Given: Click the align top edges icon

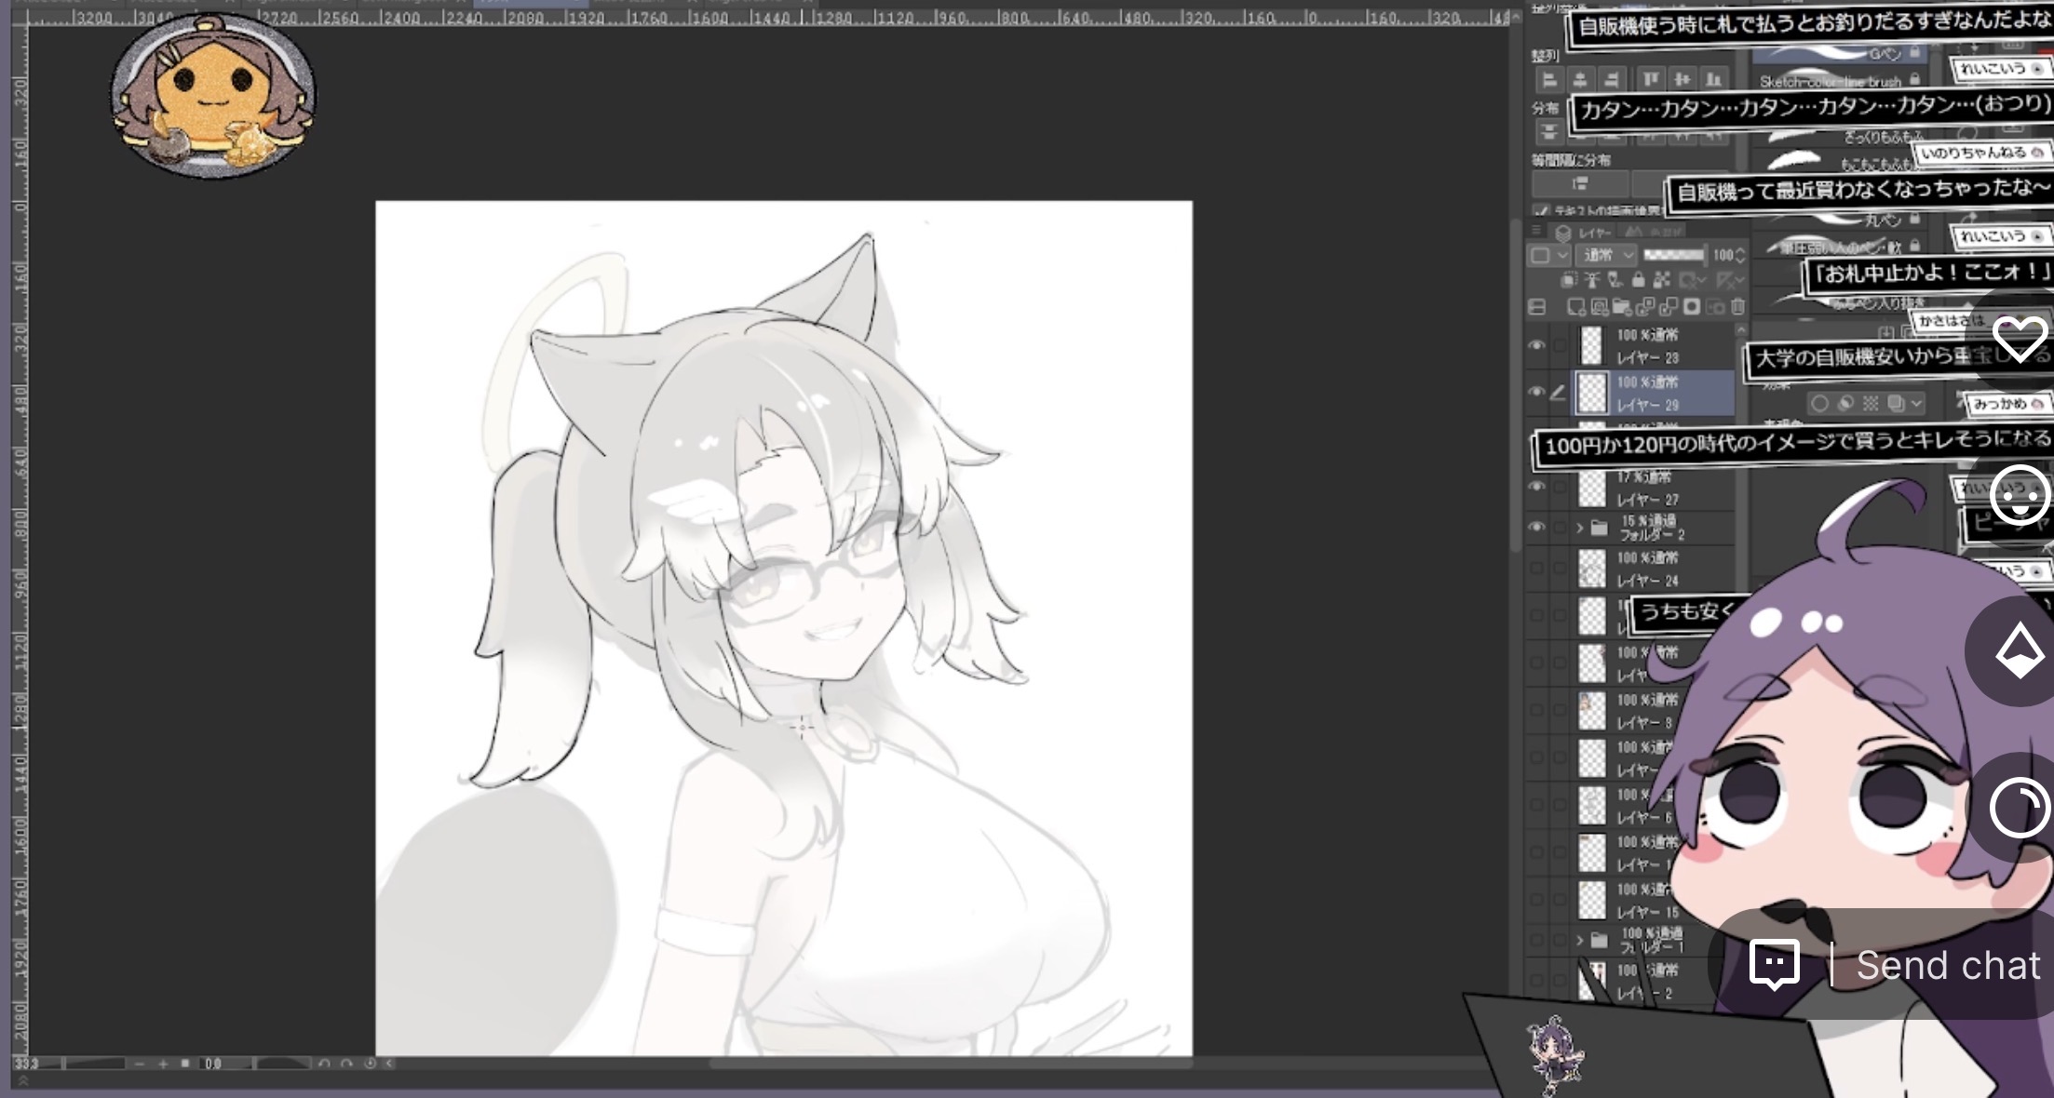Looking at the screenshot, I should (1651, 80).
